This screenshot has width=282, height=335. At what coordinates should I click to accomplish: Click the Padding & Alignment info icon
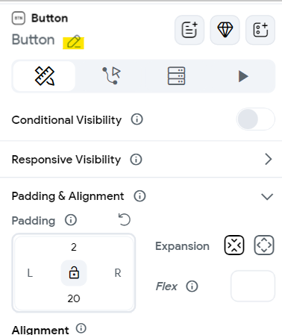pyautogui.click(x=140, y=196)
